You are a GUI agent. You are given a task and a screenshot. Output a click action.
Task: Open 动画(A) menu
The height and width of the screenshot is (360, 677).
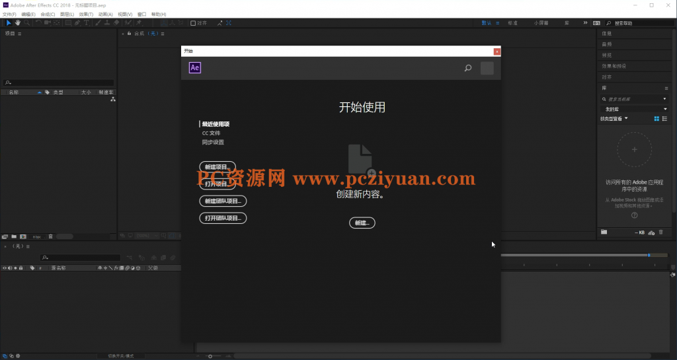click(x=105, y=15)
